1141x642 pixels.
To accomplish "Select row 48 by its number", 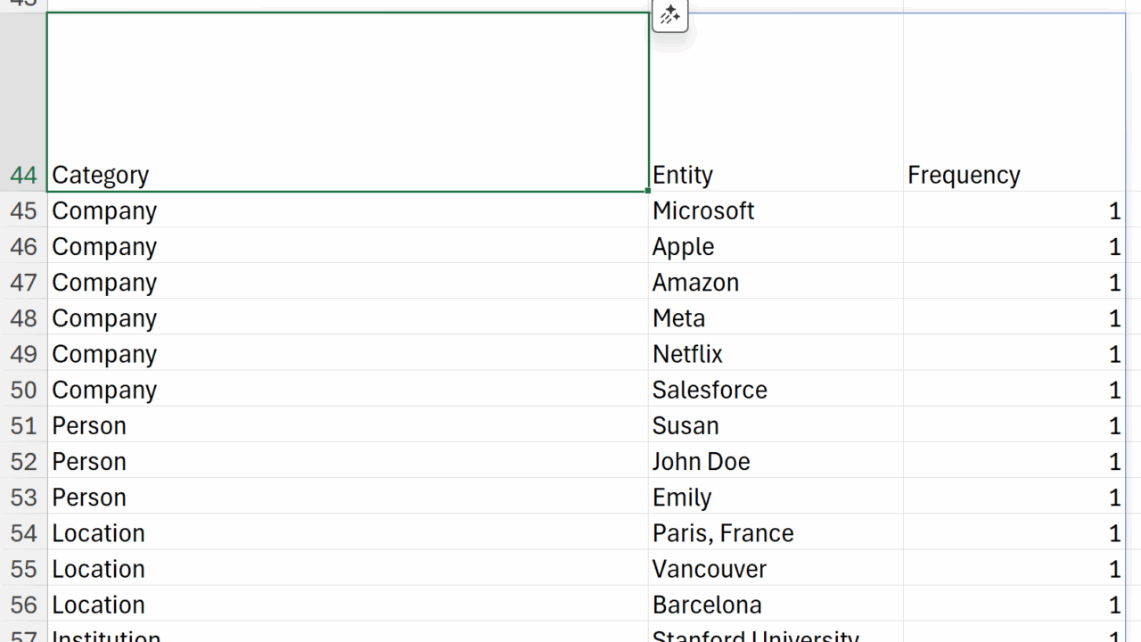I will point(23,318).
